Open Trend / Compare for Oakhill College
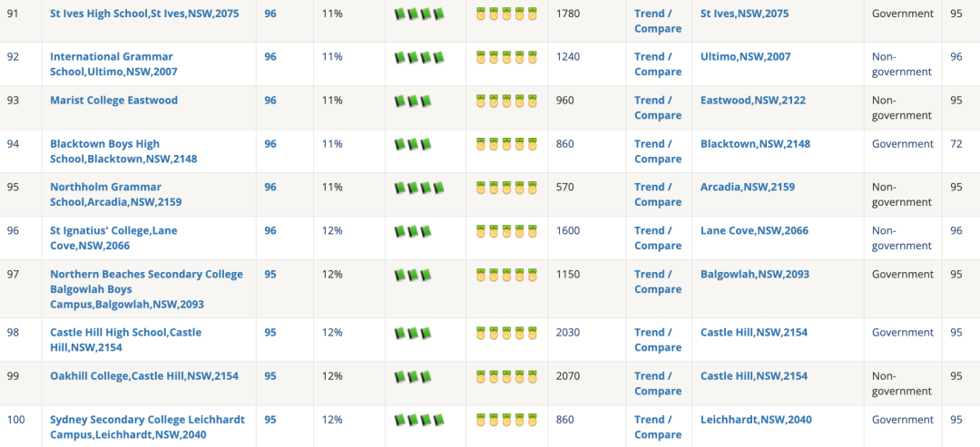The height and width of the screenshot is (447, 980). (658, 384)
